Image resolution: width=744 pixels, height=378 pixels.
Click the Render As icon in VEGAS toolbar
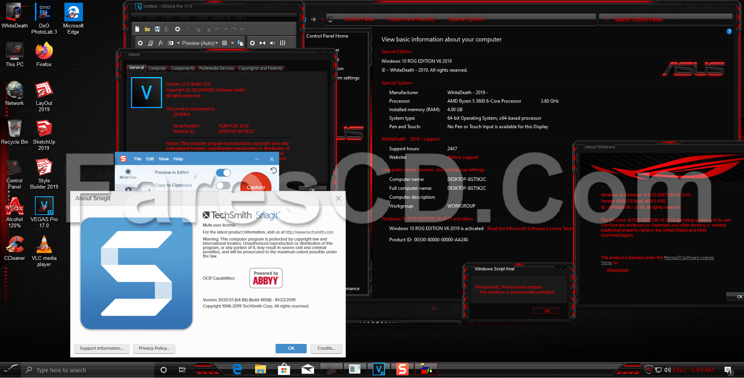167,29
